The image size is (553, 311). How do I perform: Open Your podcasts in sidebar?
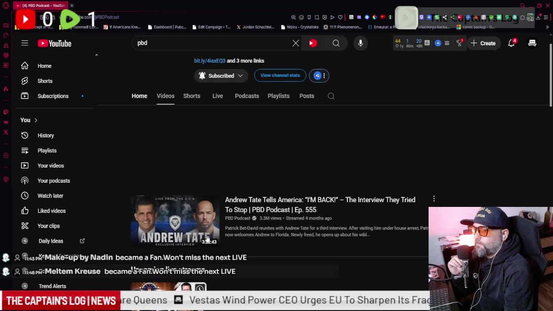(x=54, y=181)
